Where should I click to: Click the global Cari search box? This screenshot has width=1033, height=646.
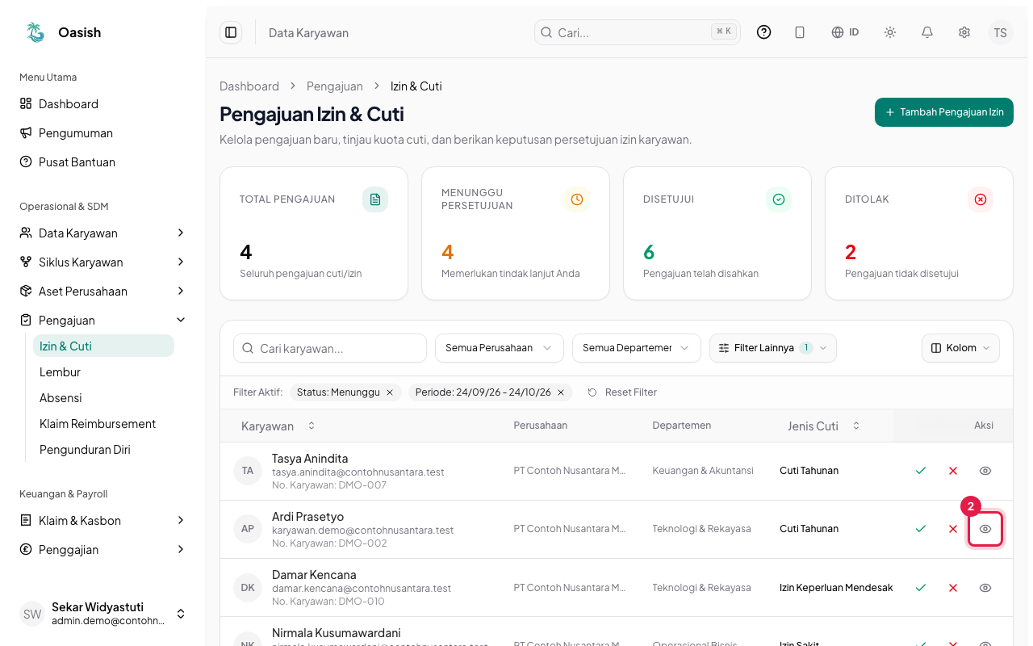coord(638,32)
